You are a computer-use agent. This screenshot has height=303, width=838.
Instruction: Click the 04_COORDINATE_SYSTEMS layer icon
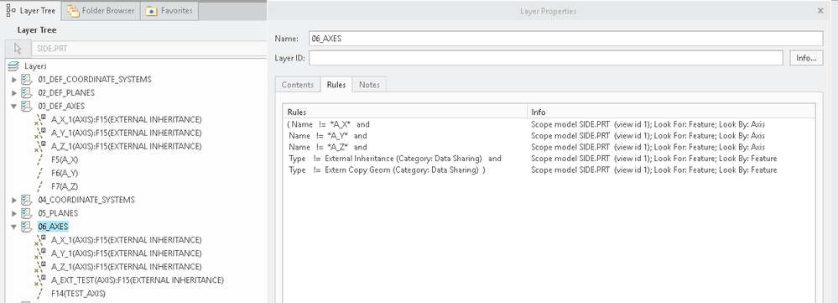coord(26,200)
